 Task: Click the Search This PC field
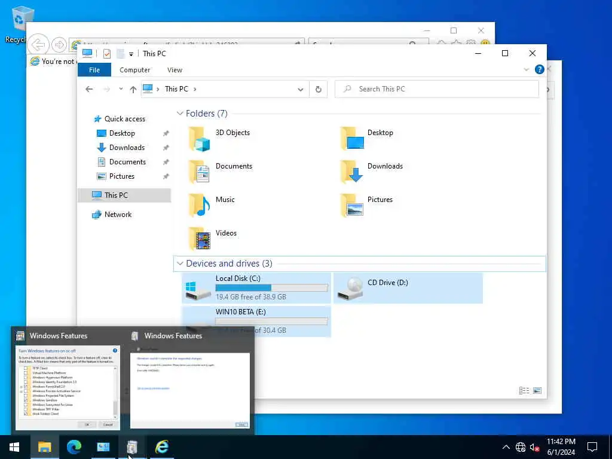coord(437,89)
